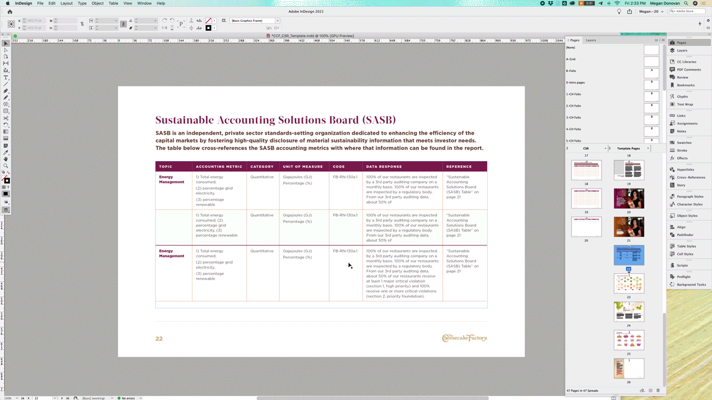Screen dimensions: 712x400
Task: Open the Hyperlinks panel button
Action: pos(685,169)
